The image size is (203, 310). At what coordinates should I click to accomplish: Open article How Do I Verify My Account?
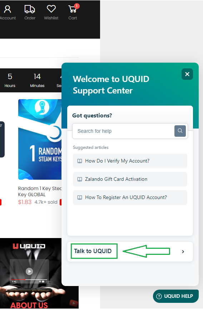[130, 161]
